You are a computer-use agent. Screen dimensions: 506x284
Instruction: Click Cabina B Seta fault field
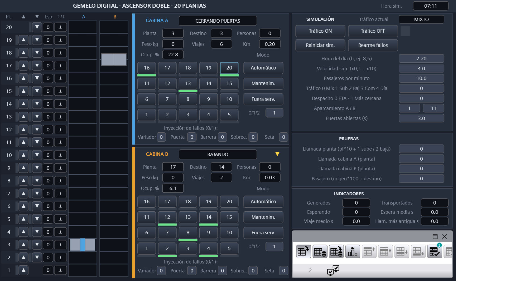(283, 271)
